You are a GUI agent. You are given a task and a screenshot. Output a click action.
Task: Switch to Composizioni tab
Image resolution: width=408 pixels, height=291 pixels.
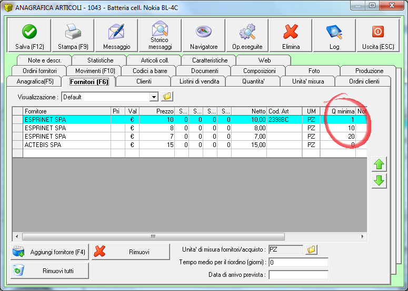pos(259,71)
